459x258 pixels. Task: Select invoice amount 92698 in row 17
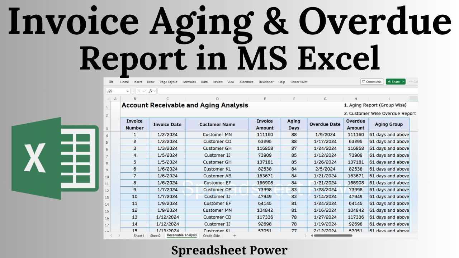(265, 224)
